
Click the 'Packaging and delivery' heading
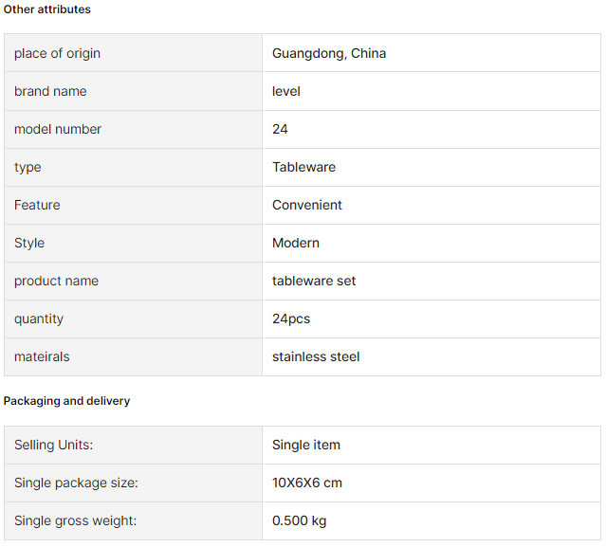[x=67, y=401]
